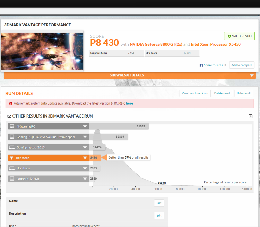Click the 20000 axis label on chart

(x=113, y=189)
